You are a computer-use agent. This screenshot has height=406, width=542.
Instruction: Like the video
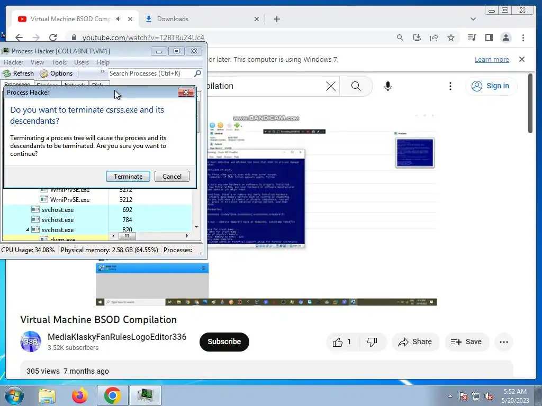click(342, 342)
